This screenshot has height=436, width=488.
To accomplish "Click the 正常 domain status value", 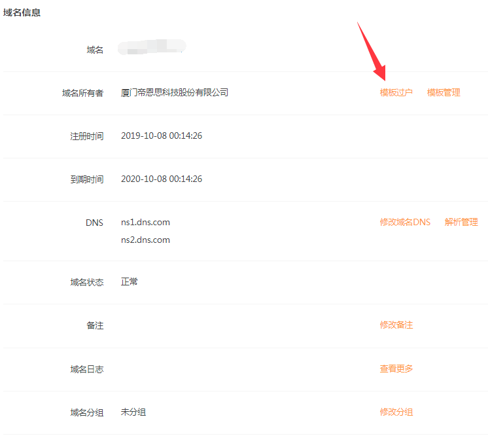I will (x=130, y=282).
